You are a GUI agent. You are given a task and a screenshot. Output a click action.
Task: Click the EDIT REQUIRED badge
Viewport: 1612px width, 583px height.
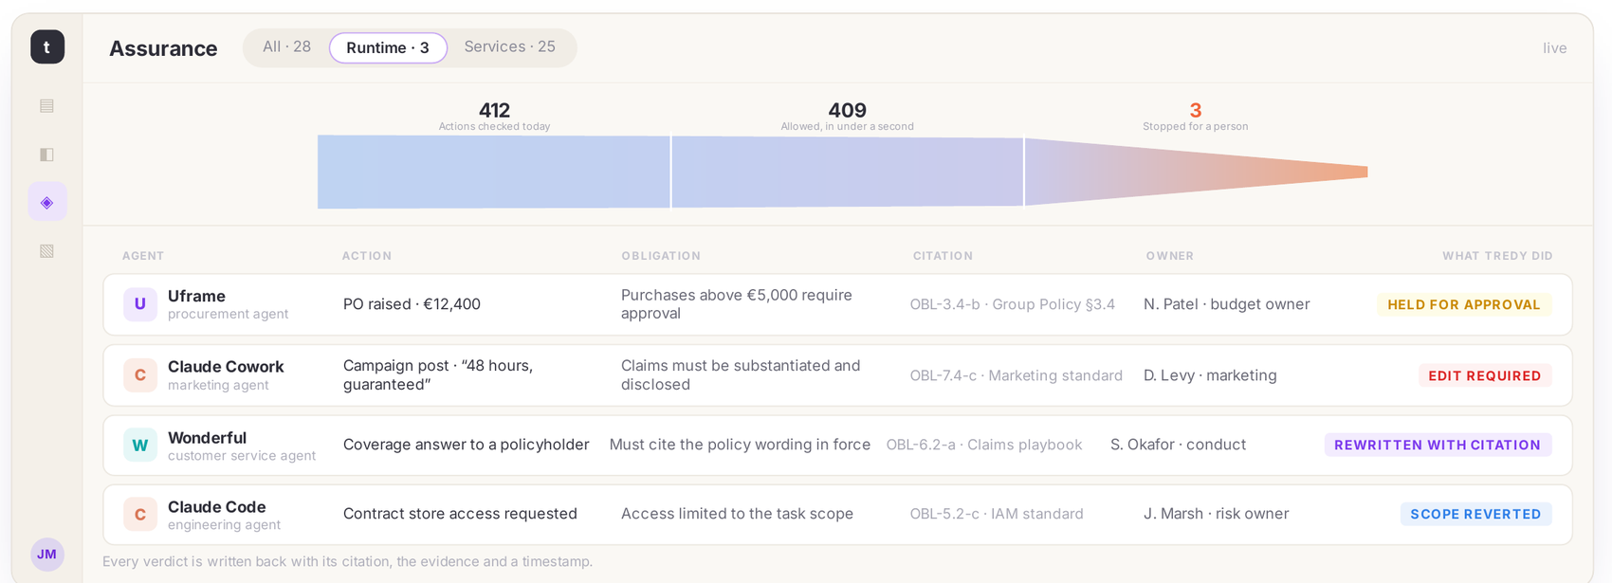1485,375
